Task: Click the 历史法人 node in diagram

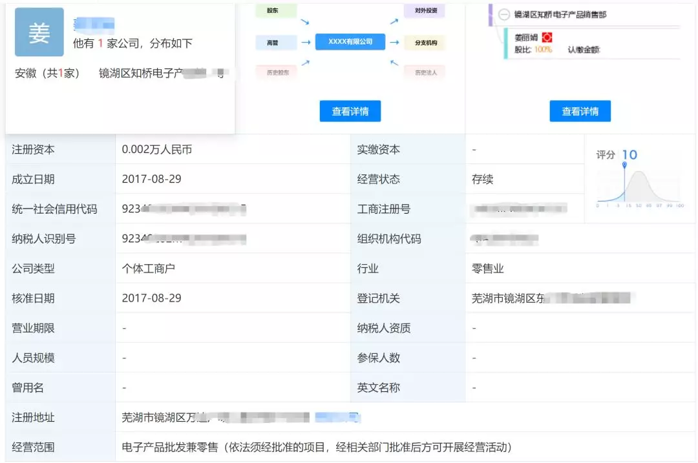Action: click(425, 72)
